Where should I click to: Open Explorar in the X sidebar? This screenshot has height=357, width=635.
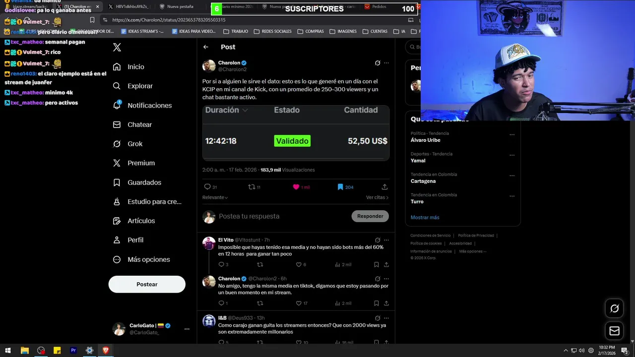coord(133,86)
